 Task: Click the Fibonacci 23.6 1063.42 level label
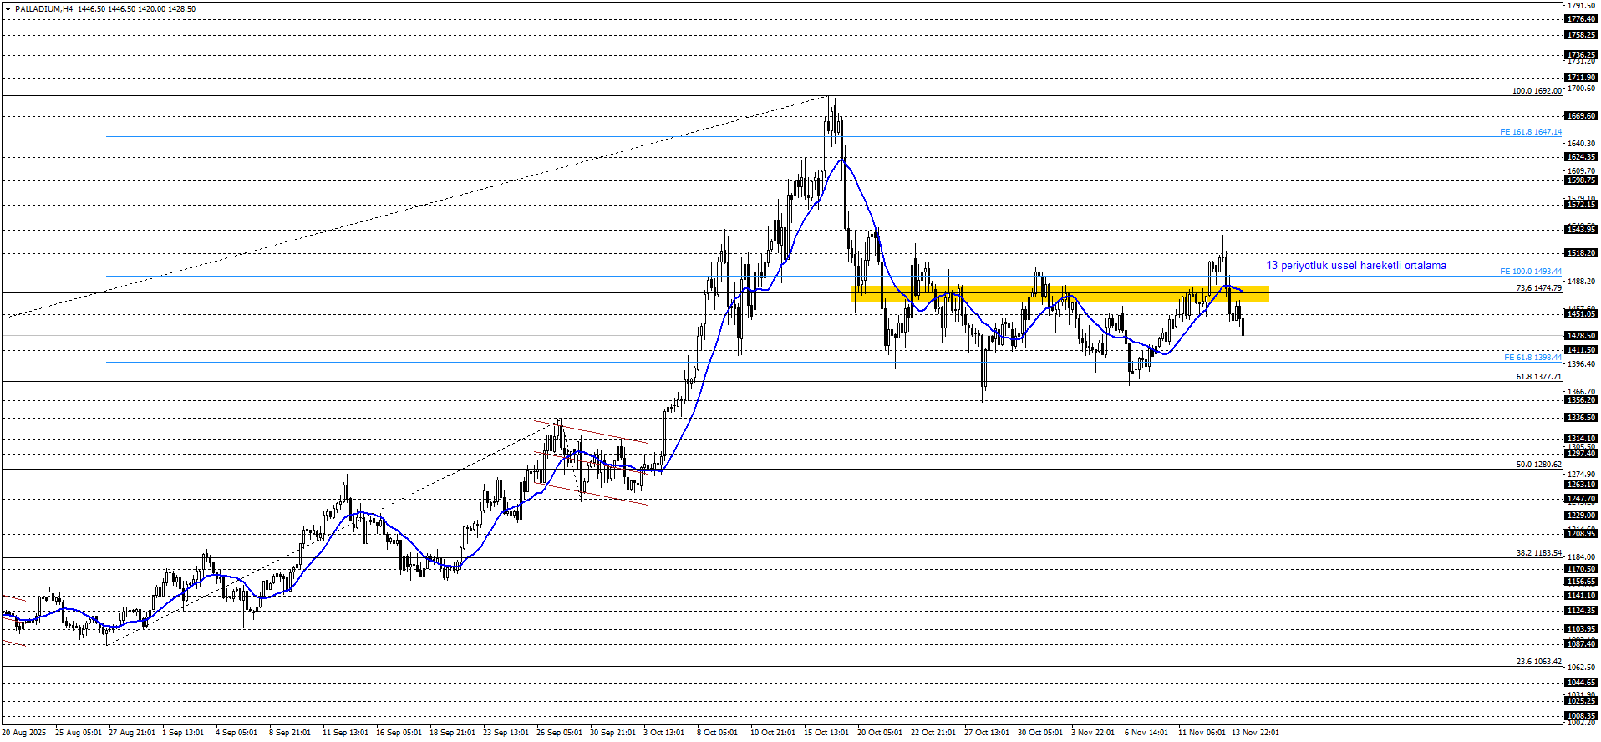[x=1538, y=662]
